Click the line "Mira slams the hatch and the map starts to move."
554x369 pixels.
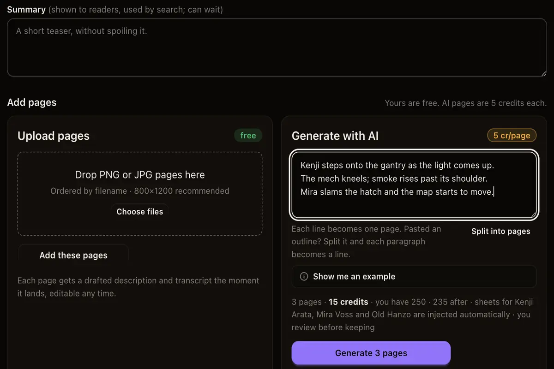click(397, 192)
